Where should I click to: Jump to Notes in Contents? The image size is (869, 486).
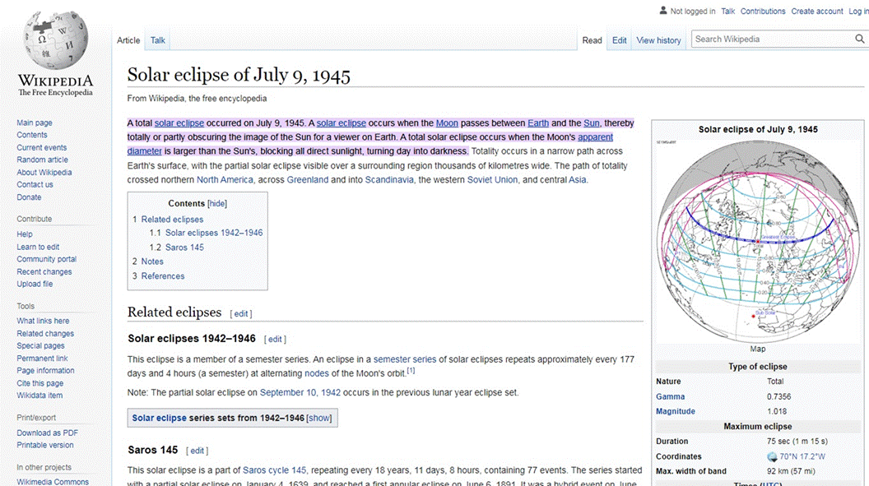152,262
